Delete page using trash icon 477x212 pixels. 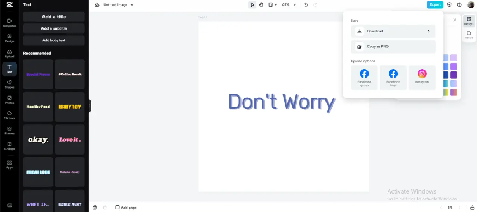105,208
